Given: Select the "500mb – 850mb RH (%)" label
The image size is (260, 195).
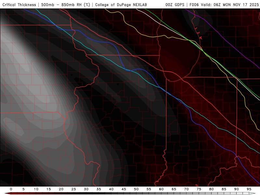Looking at the screenshot, I should point(66,5).
